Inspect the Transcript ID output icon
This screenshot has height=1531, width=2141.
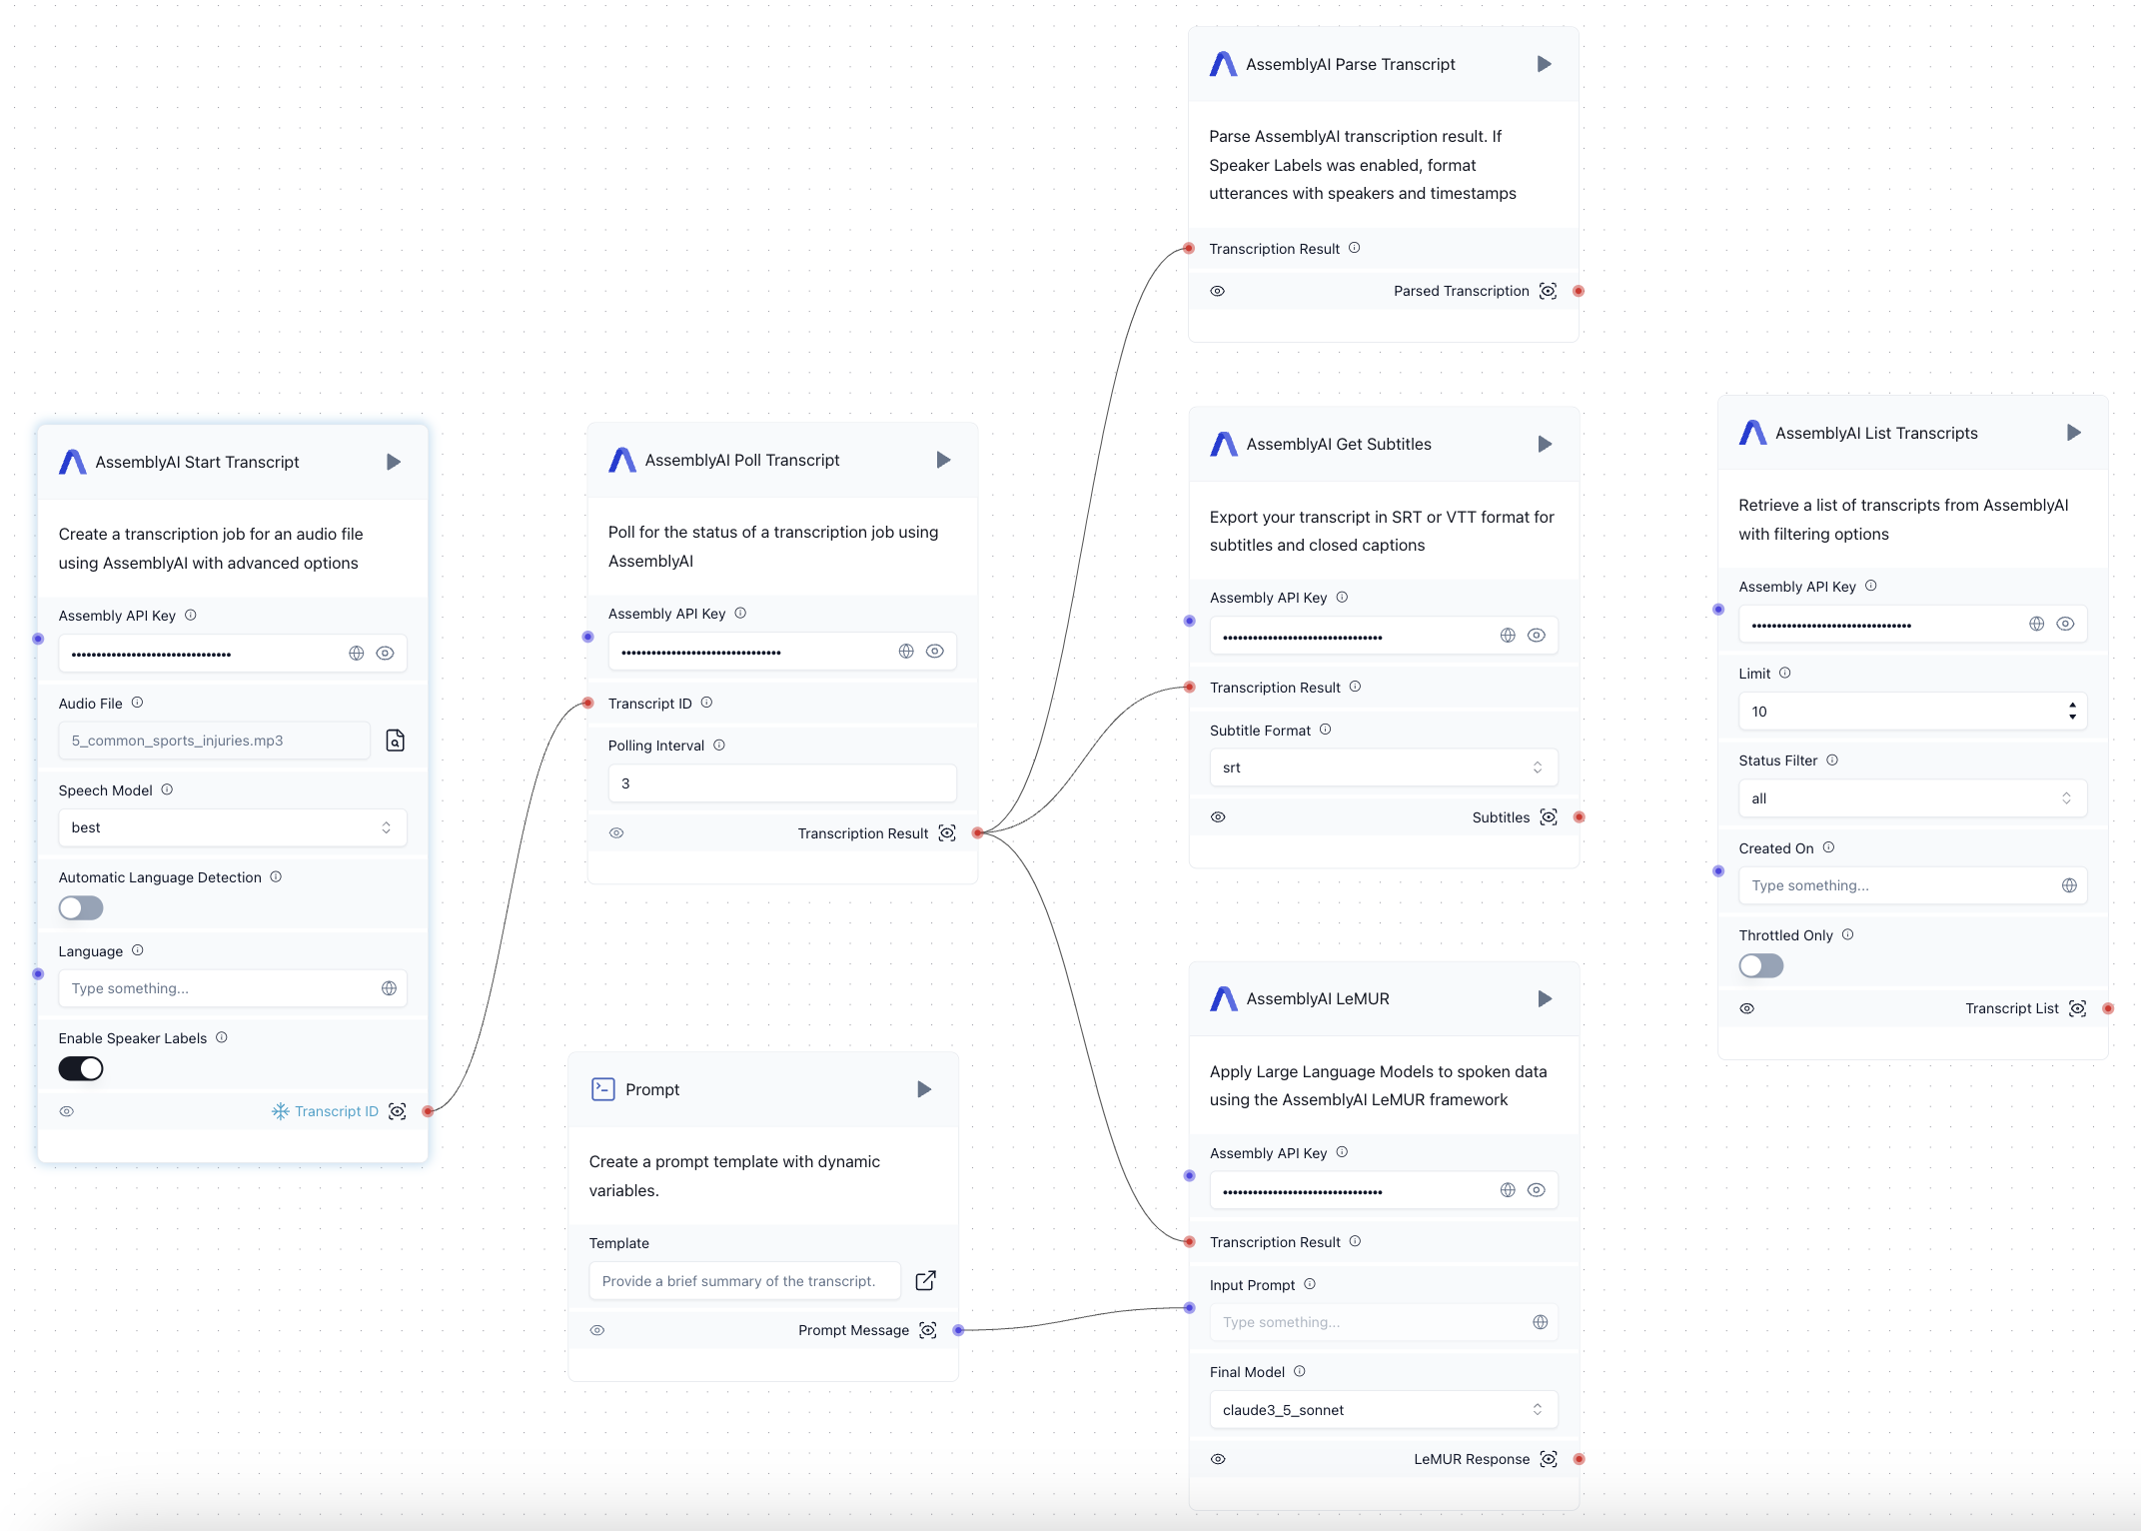397,1111
